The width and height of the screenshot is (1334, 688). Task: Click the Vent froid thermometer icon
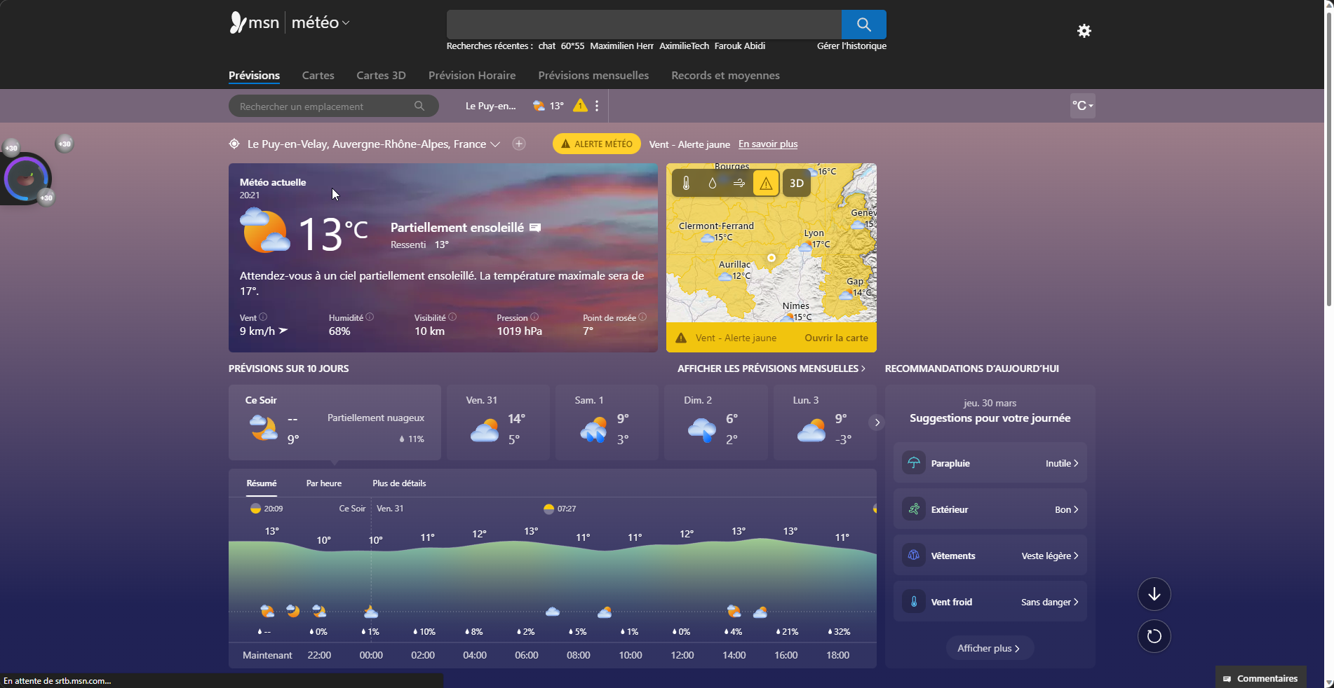click(x=914, y=601)
